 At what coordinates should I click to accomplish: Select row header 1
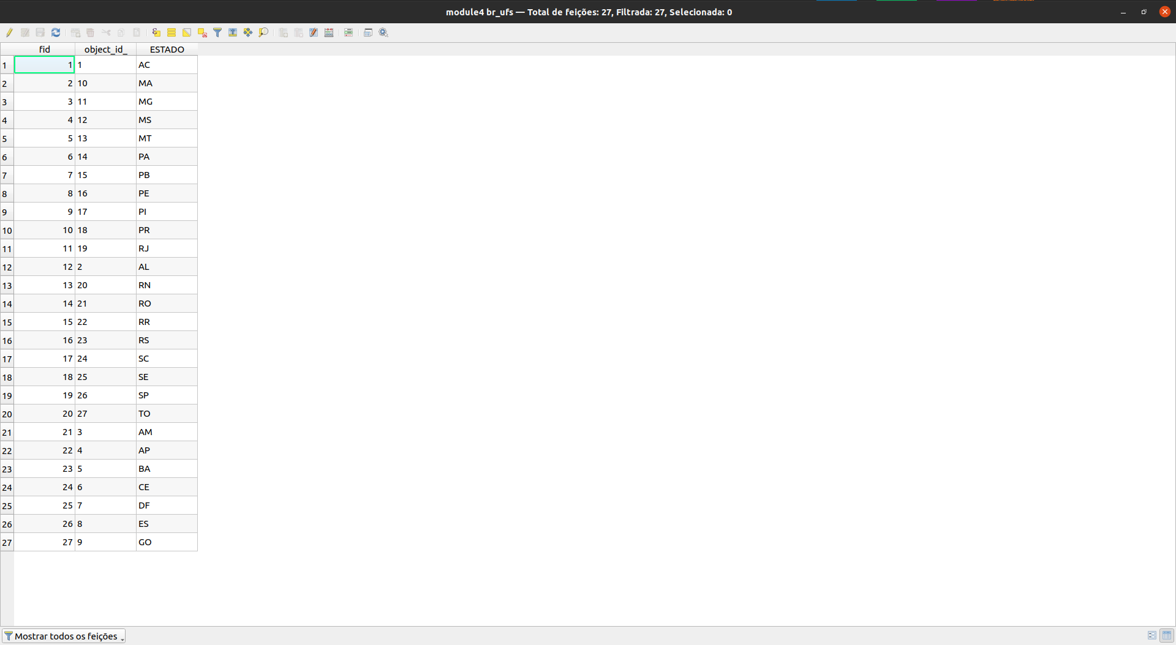point(7,65)
